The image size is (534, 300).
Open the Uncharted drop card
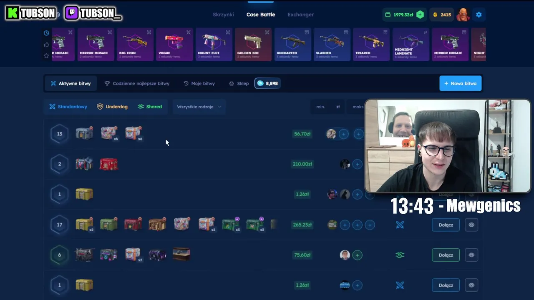(293, 45)
